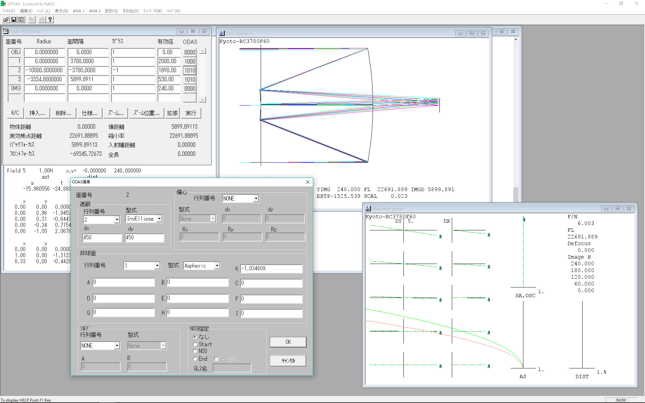
Task: Open the InvEllipse 型式 dropdown
Action: 160,219
